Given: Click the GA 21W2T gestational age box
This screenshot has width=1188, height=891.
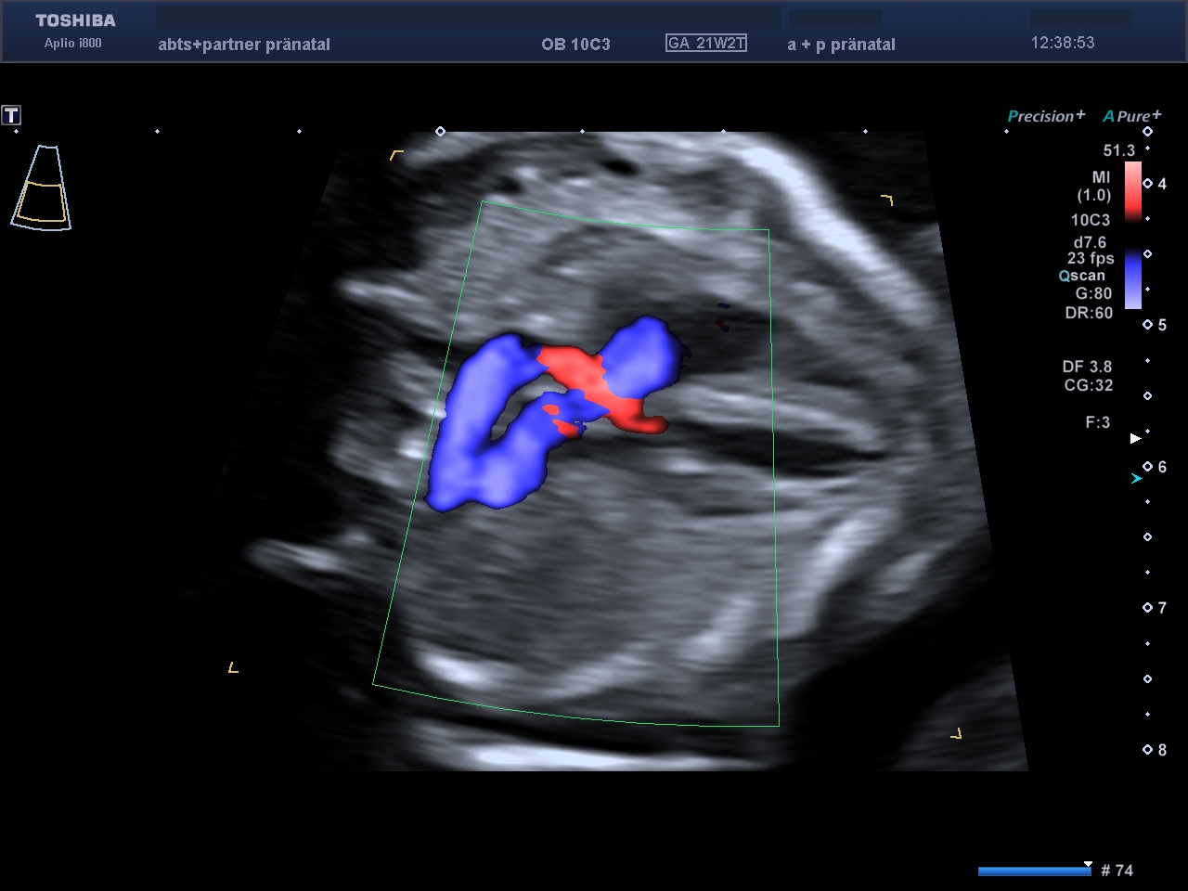Looking at the screenshot, I should click(706, 43).
